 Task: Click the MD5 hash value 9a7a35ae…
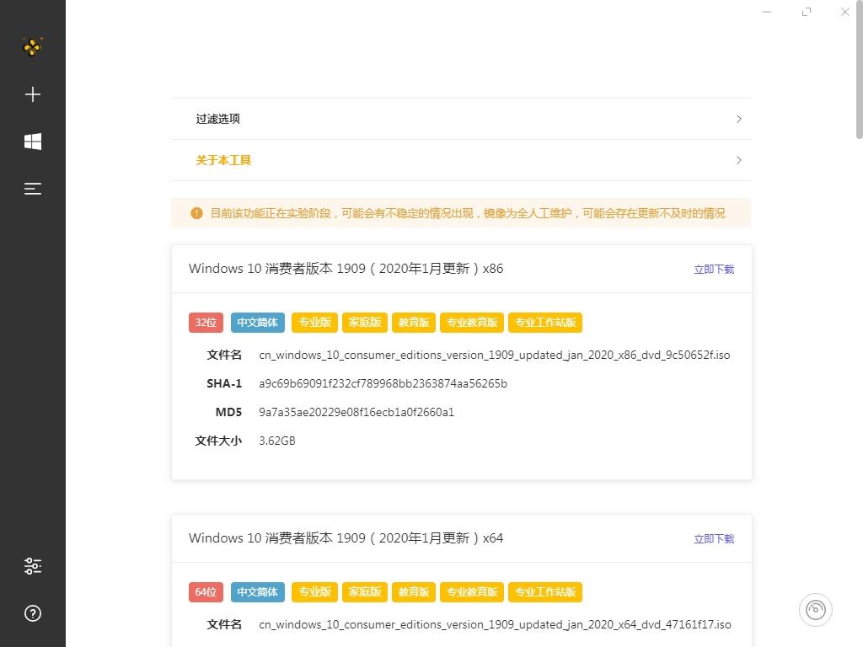[356, 412]
